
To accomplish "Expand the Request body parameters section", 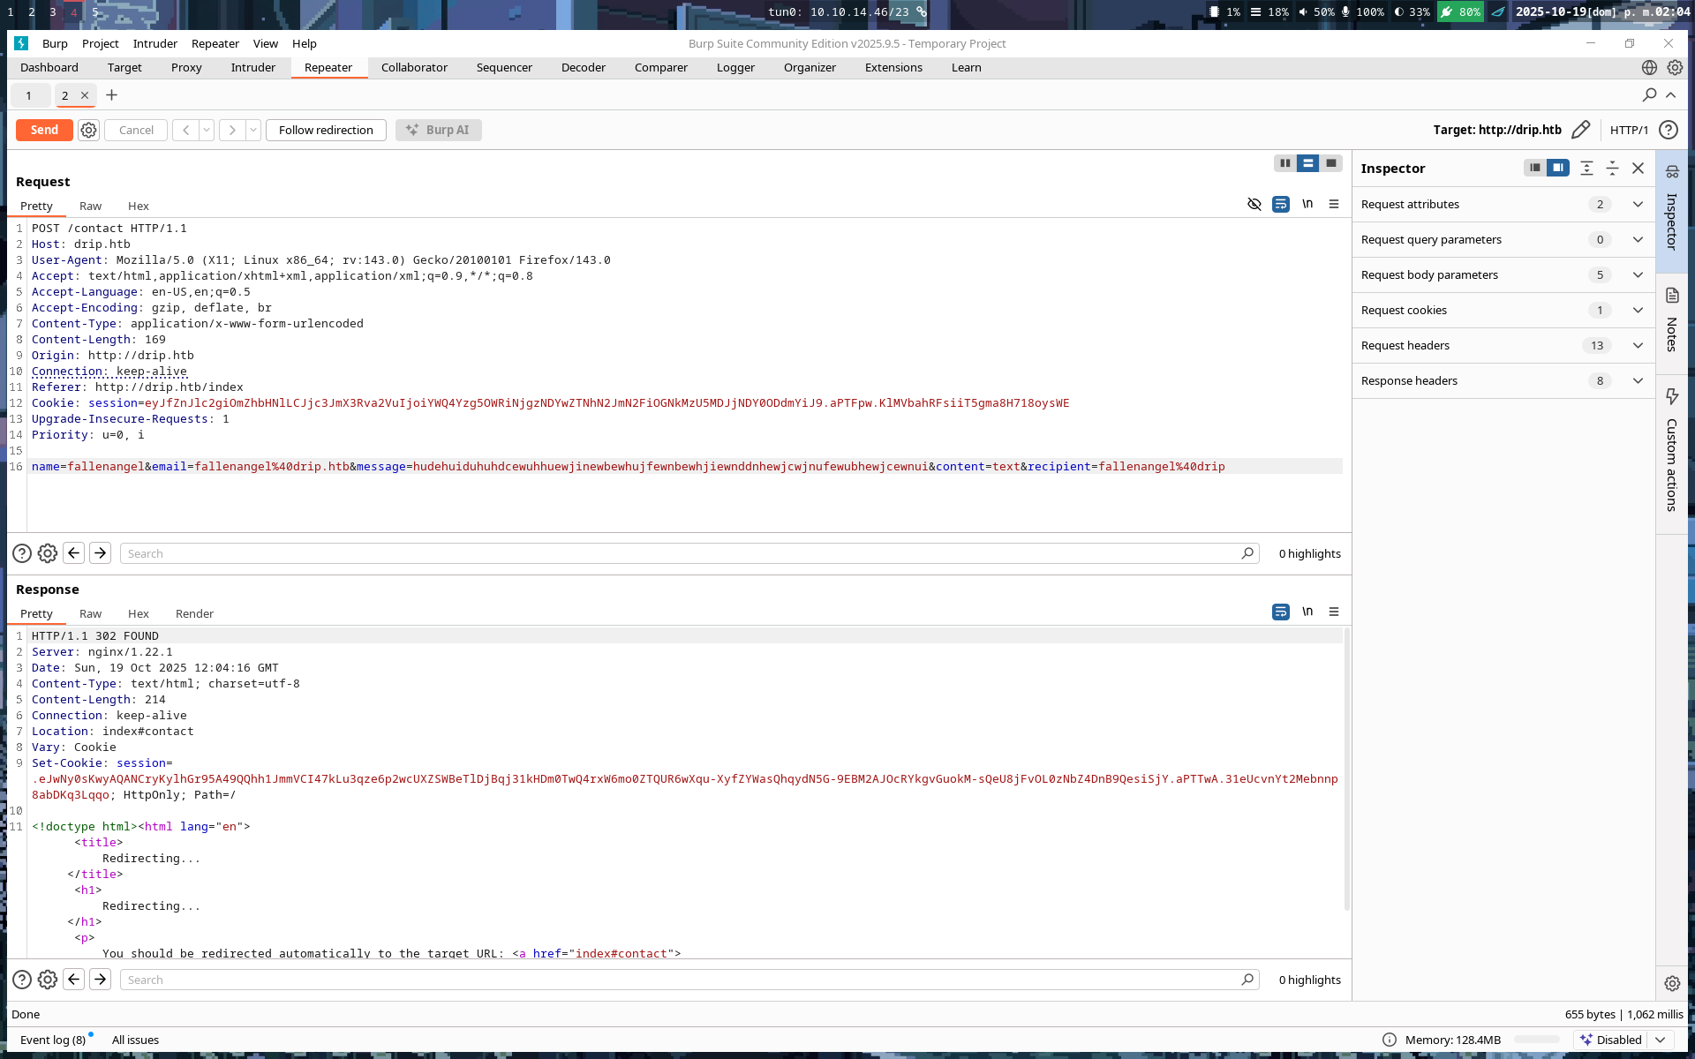I will 1638,274.
